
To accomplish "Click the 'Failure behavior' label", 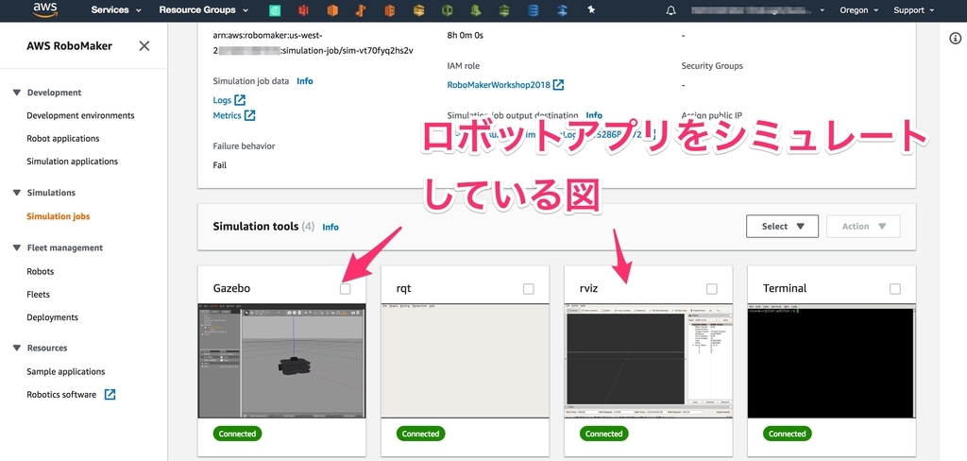I will pyautogui.click(x=244, y=146).
